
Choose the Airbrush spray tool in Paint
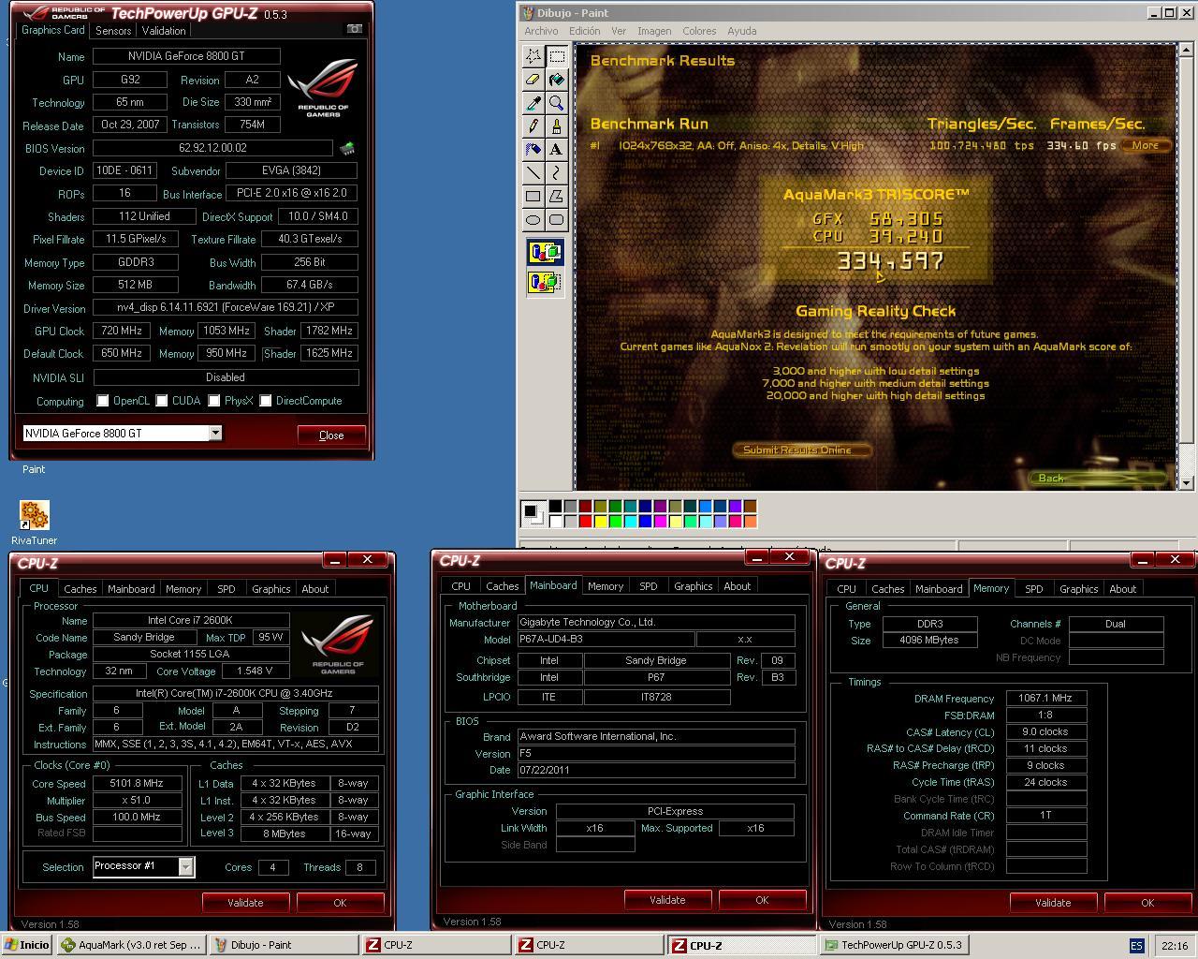[x=533, y=150]
